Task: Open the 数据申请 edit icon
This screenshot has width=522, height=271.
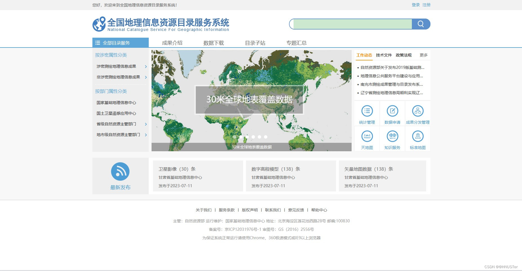Action: coord(392,111)
